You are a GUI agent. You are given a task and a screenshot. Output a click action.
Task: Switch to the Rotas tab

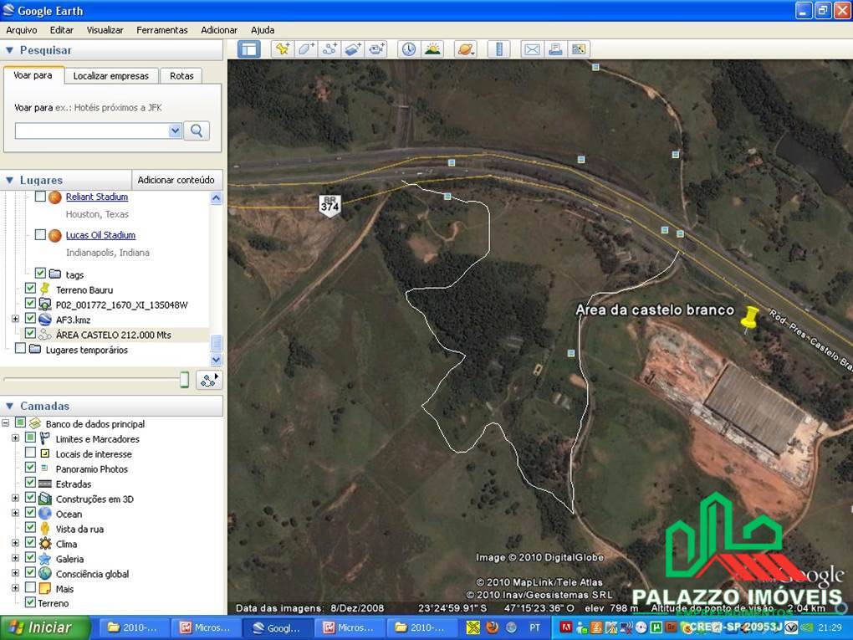(x=181, y=75)
